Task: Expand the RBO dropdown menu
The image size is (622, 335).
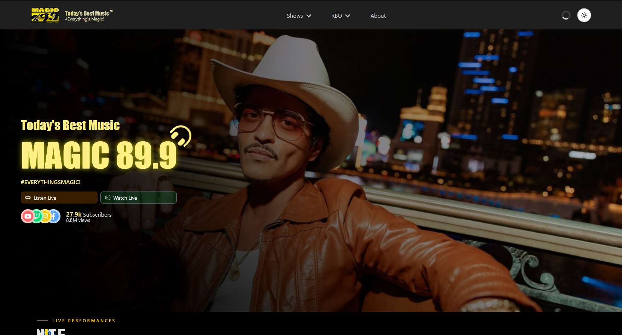Action: pyautogui.click(x=341, y=16)
